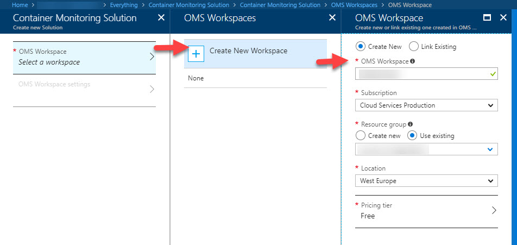The height and width of the screenshot is (245, 517).
Task: Click the OMS Workspace breadcrumb's final item
Action: point(410,5)
